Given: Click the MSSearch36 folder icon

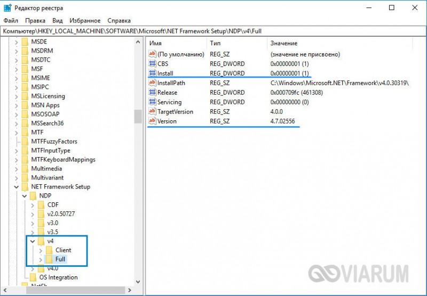Looking at the screenshot, I should pos(25,124).
